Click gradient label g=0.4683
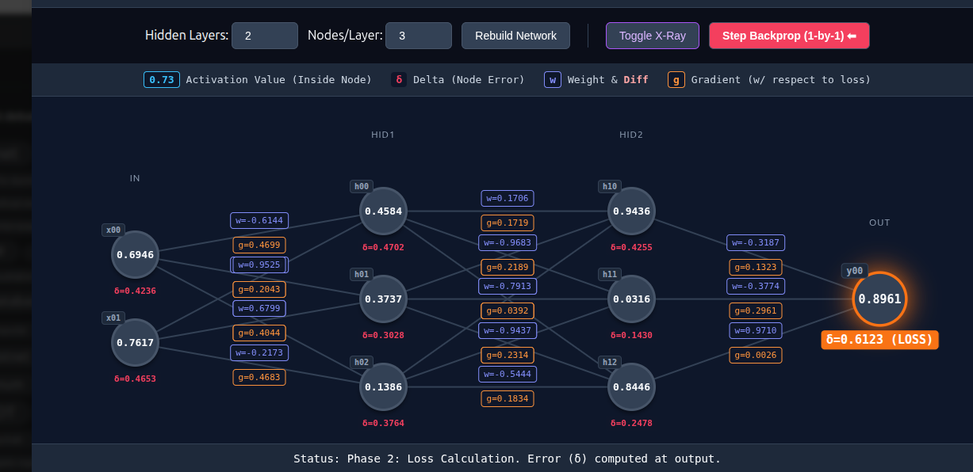 pyautogui.click(x=259, y=377)
